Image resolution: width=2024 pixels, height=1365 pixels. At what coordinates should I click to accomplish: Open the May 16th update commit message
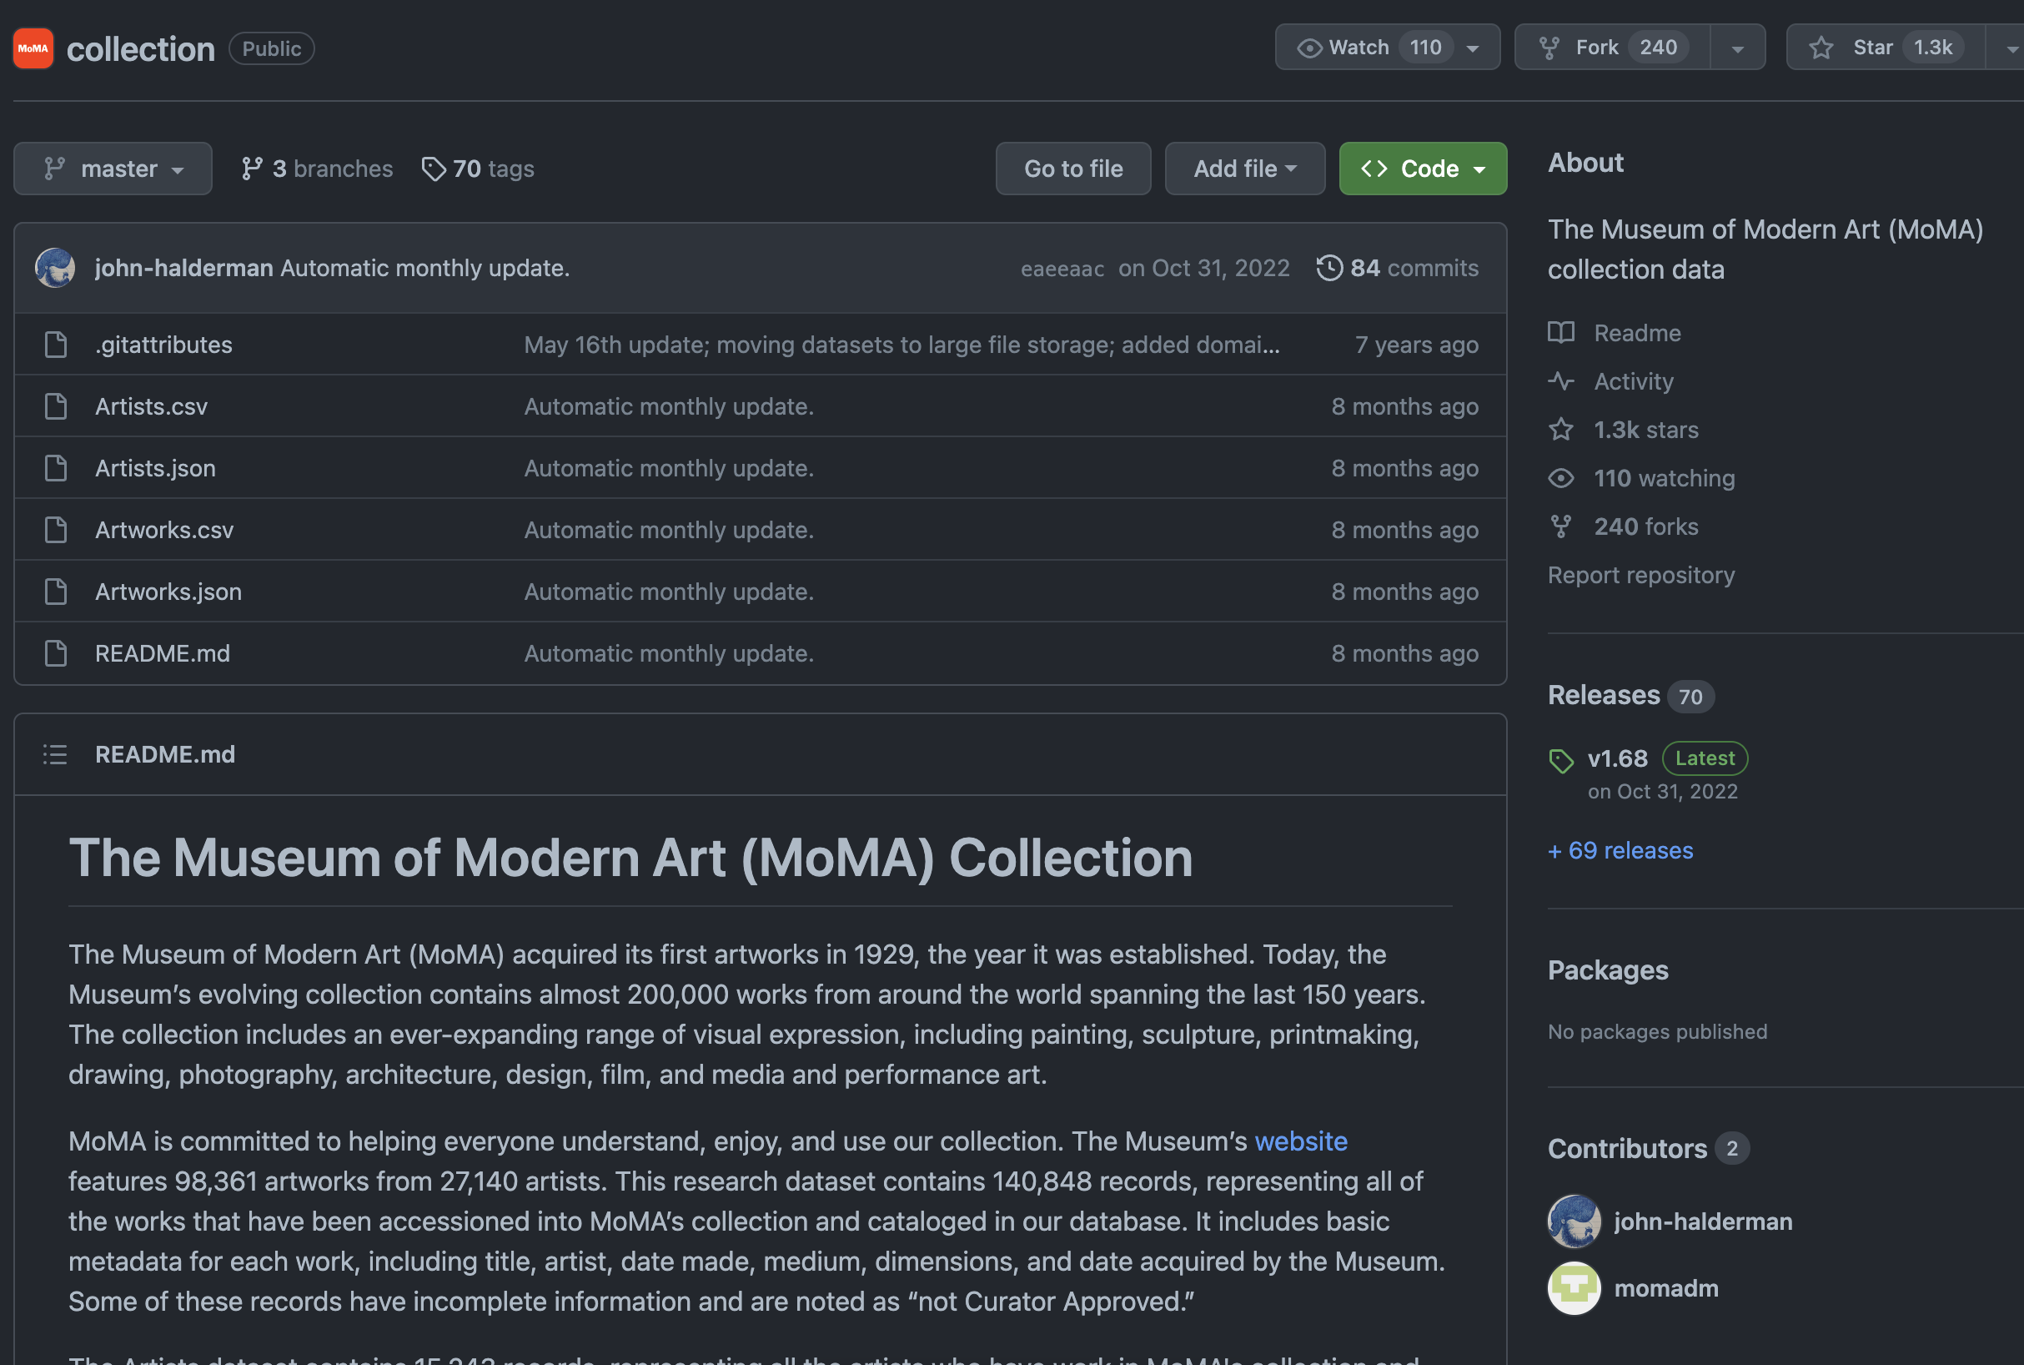902,345
